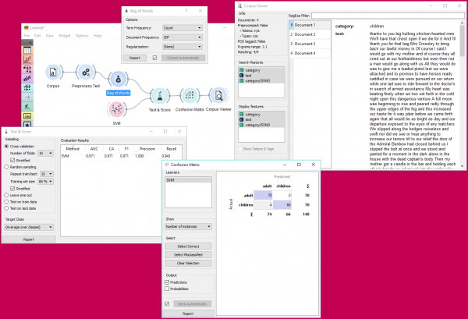Click the Bag of Words help question mark
This screenshot has height=319, width=468.
click(186, 11)
